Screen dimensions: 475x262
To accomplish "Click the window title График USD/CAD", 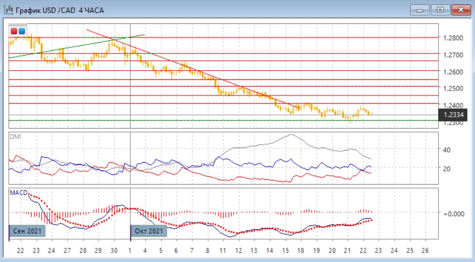I will pyautogui.click(x=59, y=10).
